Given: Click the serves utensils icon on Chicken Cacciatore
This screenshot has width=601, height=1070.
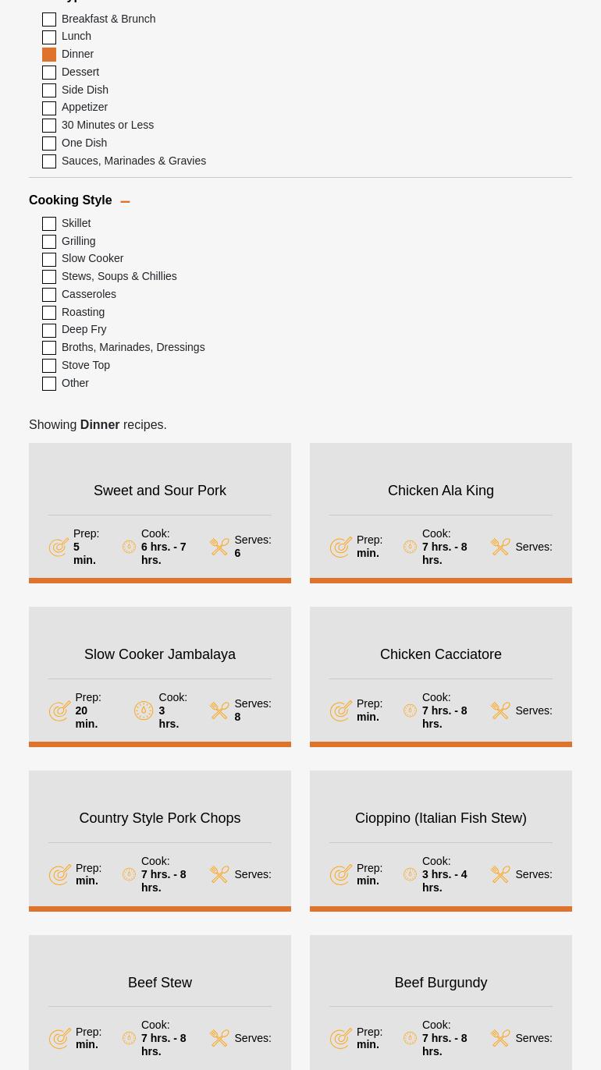Looking at the screenshot, I should point(500,710).
